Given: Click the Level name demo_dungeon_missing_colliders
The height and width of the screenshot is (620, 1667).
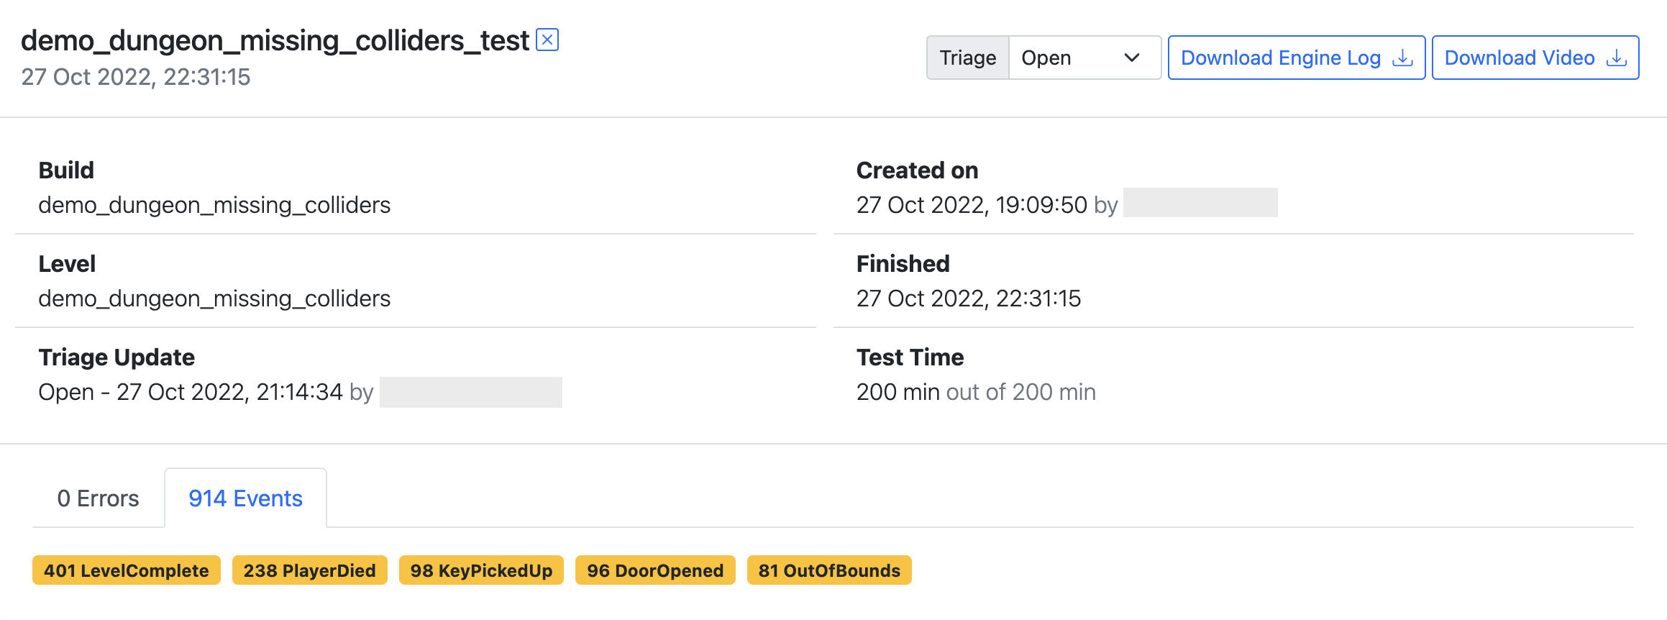Looking at the screenshot, I should [x=214, y=298].
